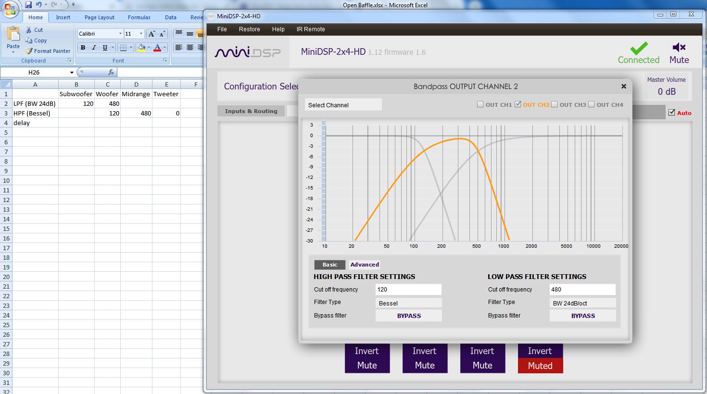Image resolution: width=707 pixels, height=394 pixels.
Task: Top align cell contents
Action: point(179,34)
